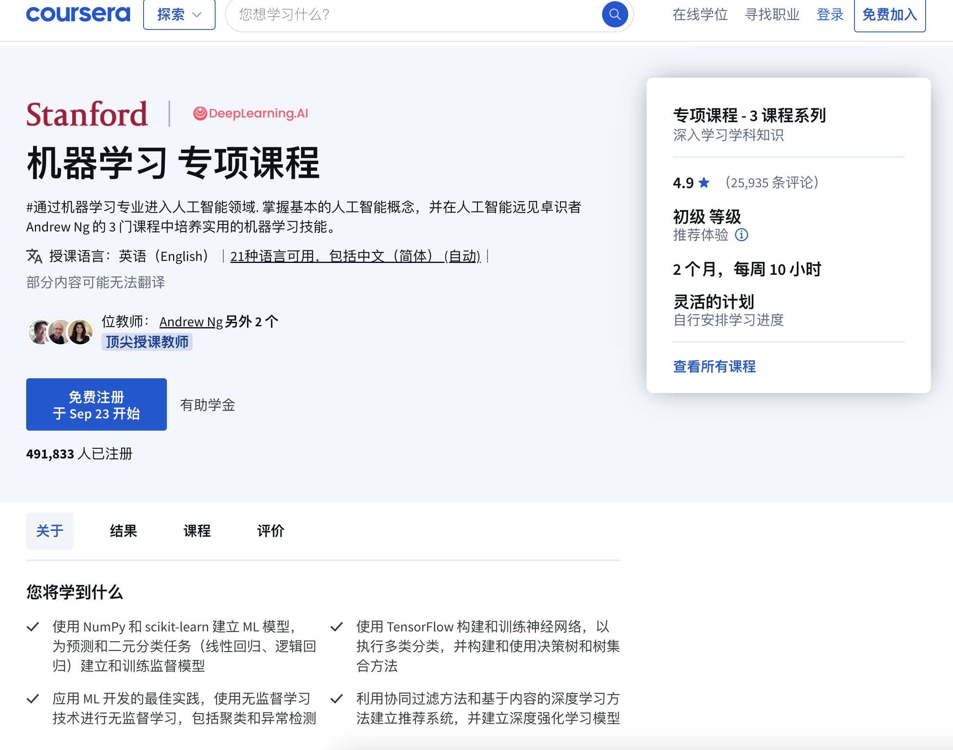Open 寻找职业 in the header
This screenshot has width=953, height=750.
point(772,14)
